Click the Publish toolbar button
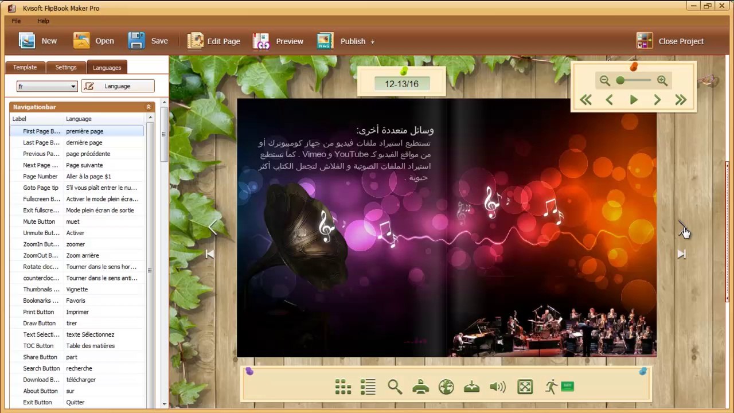Image resolution: width=734 pixels, height=413 pixels. [341, 41]
